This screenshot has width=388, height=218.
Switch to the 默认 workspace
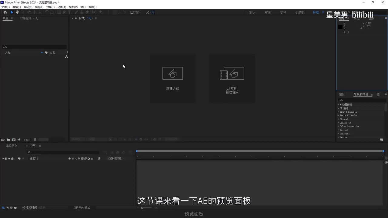(x=252, y=12)
